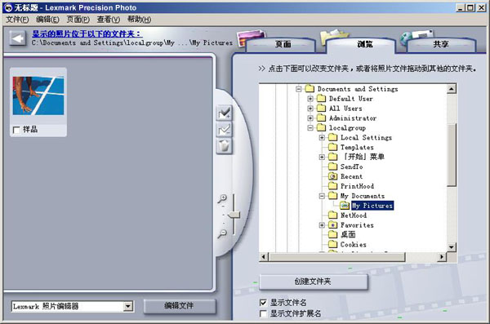Expand the Local Settings folder

[322, 137]
